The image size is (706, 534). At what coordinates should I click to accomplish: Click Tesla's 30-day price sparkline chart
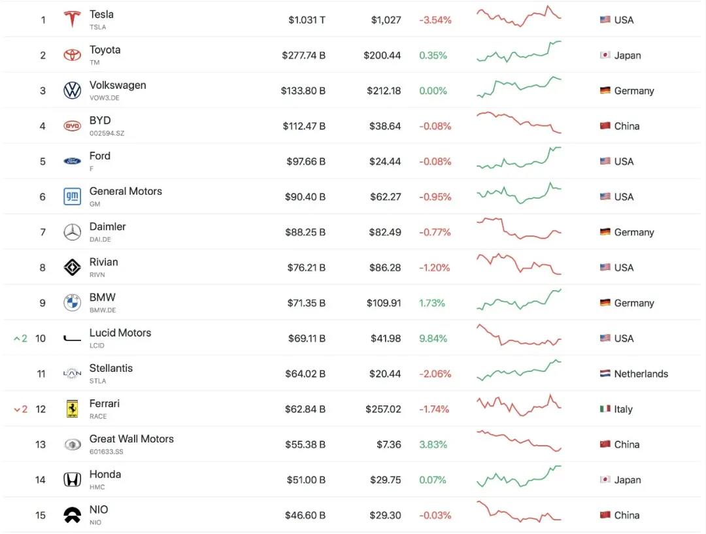518,16
